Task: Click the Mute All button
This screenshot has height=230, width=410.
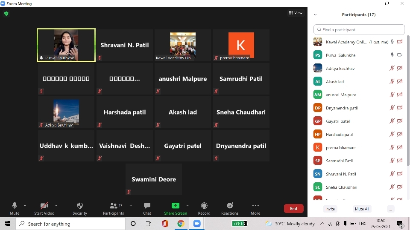Action: tap(362, 209)
